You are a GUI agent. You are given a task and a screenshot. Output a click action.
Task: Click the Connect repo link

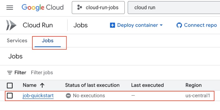[197, 25]
